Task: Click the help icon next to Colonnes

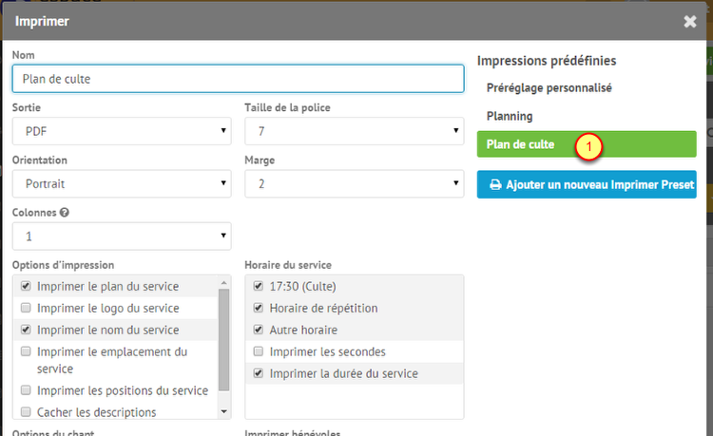Action: click(64, 212)
